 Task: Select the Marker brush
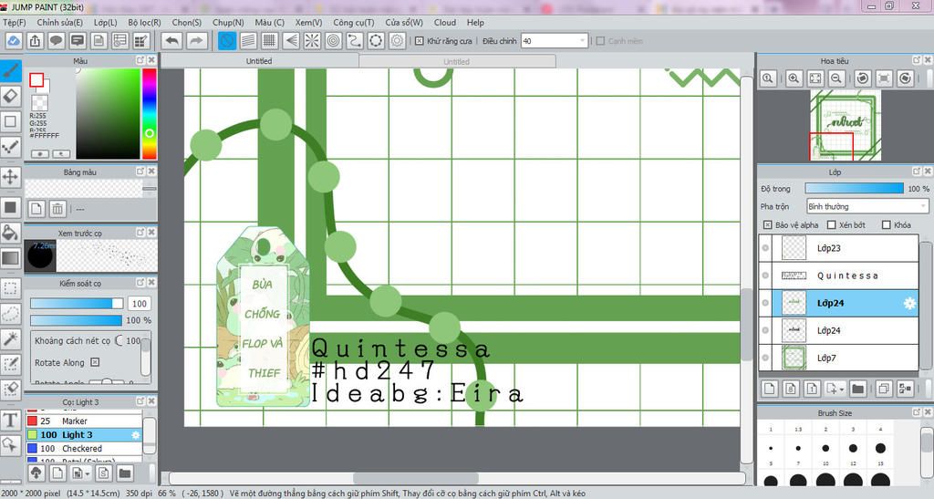click(x=83, y=421)
